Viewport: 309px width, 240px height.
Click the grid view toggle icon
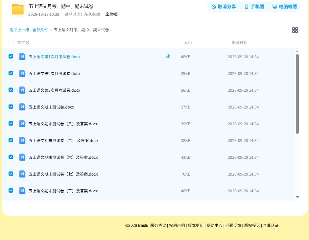[x=295, y=30]
